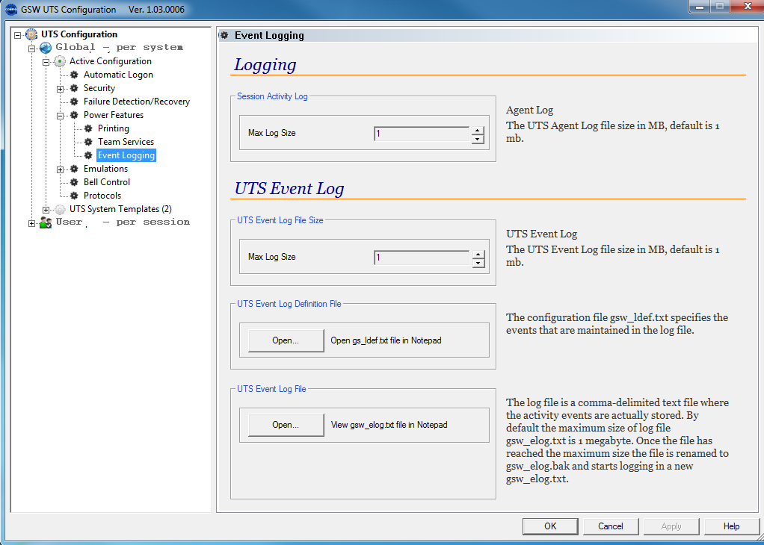764x545 pixels.
Task: Select Protocols in the tree
Action: coord(102,195)
